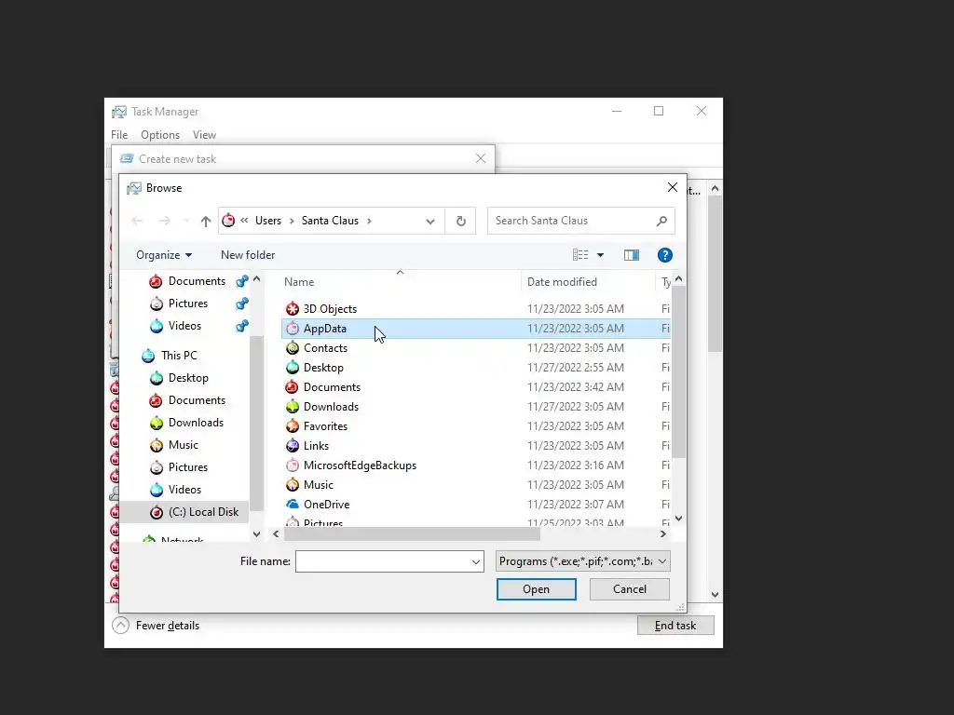Click the This PC ornament icon

coord(148,355)
